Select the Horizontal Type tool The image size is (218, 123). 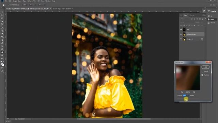coord(2,40)
